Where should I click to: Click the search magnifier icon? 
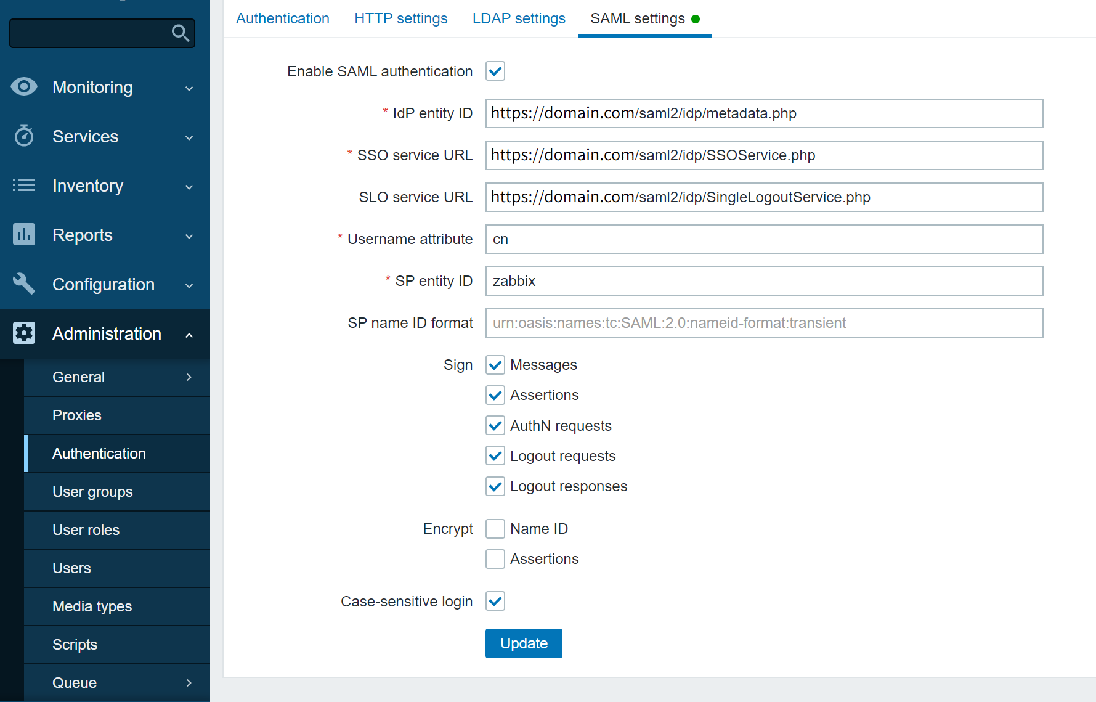point(180,33)
